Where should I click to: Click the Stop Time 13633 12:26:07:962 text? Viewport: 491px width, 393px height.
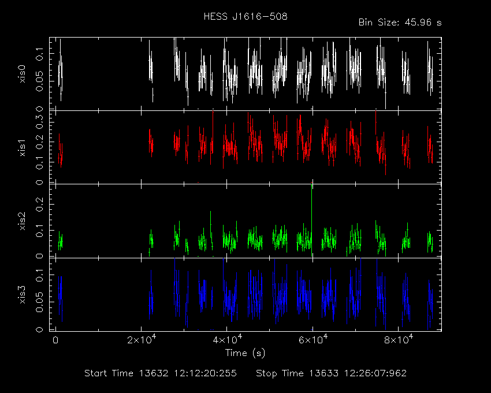click(332, 373)
